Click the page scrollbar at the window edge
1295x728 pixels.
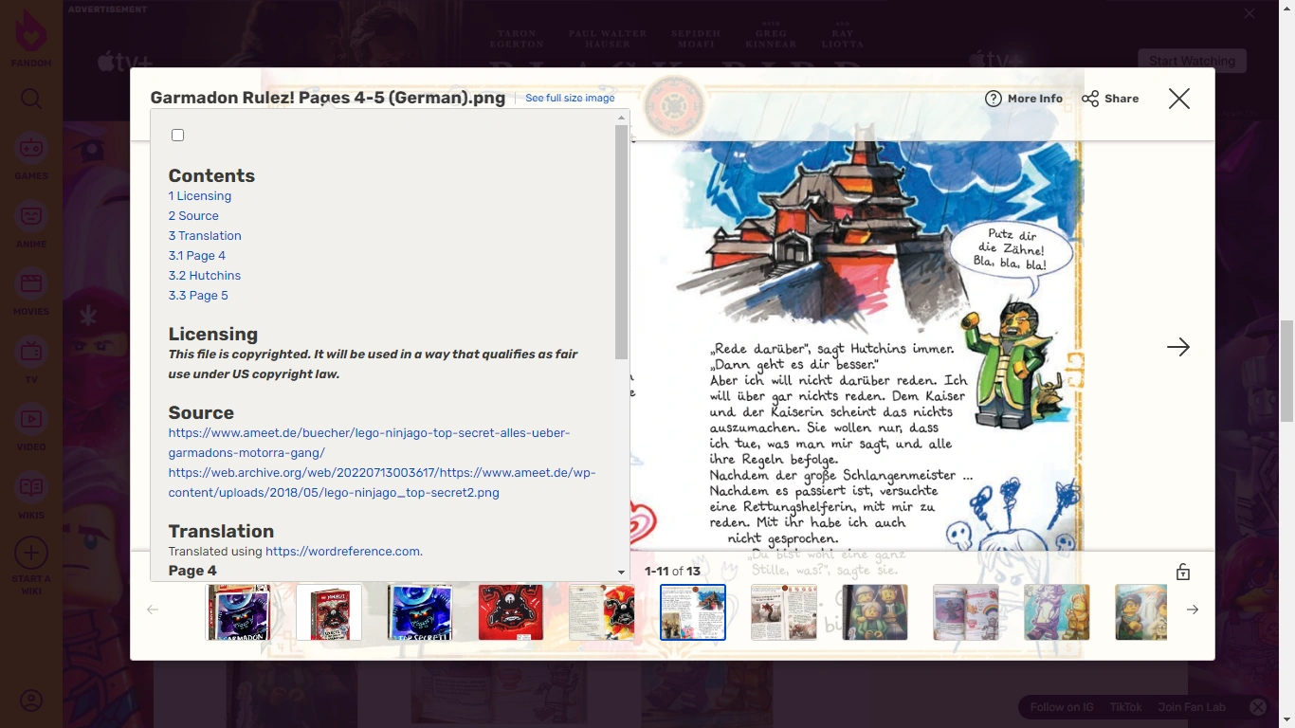pyautogui.click(x=1286, y=371)
